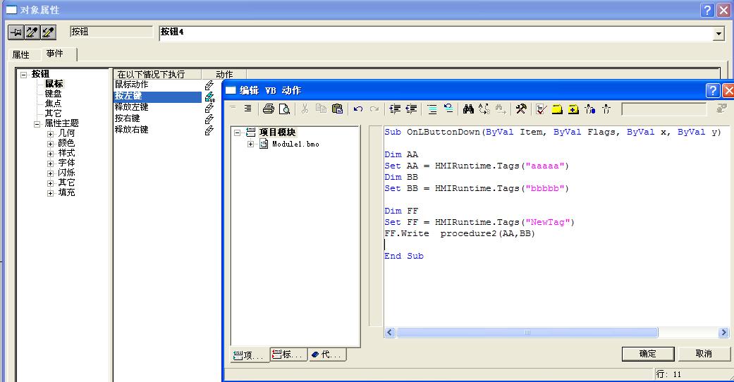Click the right-align text toolbar icon
The image size is (734, 382).
[x=247, y=109]
